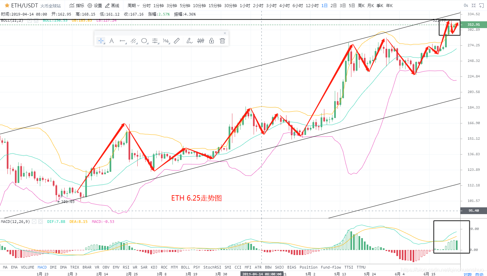Remove the MACD indicator panel
This screenshot has width=487, height=276.
click(41, 222)
